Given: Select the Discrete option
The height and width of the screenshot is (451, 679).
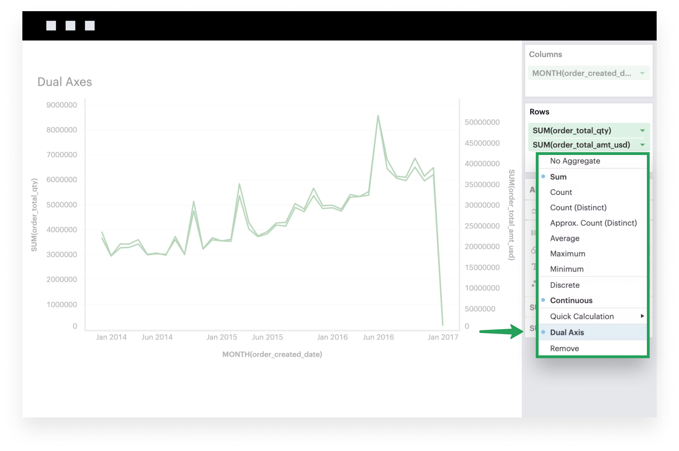Looking at the screenshot, I should (x=565, y=285).
